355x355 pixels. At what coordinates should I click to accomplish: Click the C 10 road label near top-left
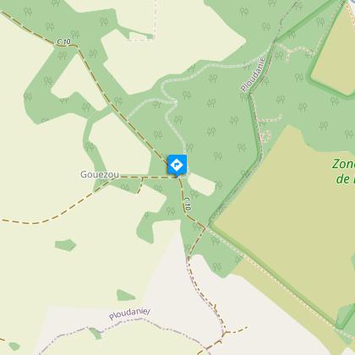63,42
